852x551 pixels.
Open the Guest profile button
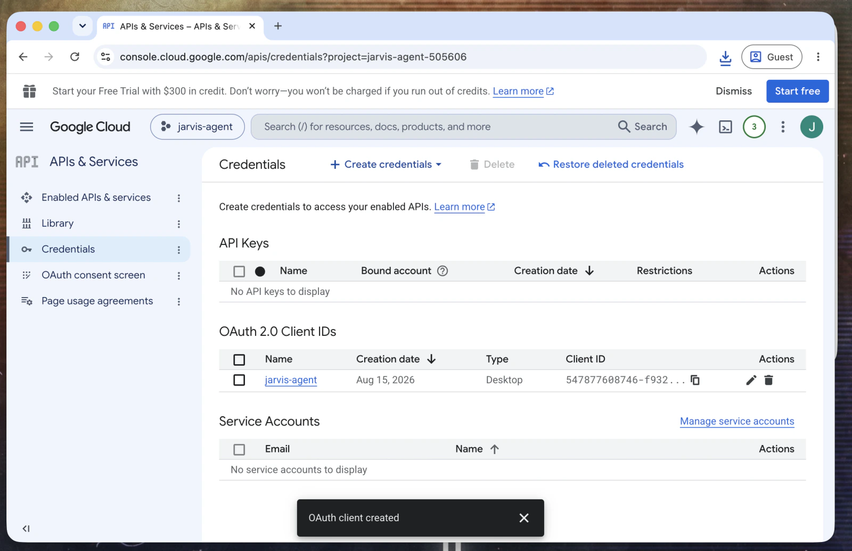coord(772,57)
